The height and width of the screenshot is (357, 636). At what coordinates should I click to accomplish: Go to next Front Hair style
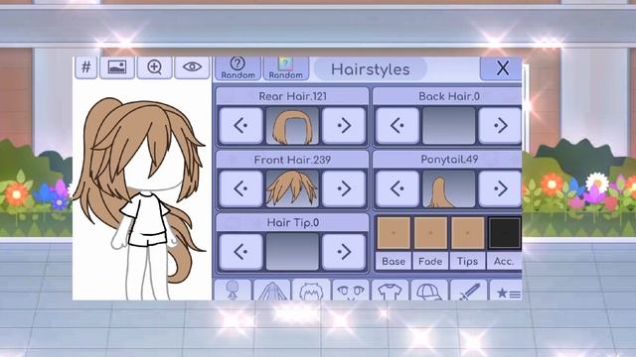click(344, 188)
